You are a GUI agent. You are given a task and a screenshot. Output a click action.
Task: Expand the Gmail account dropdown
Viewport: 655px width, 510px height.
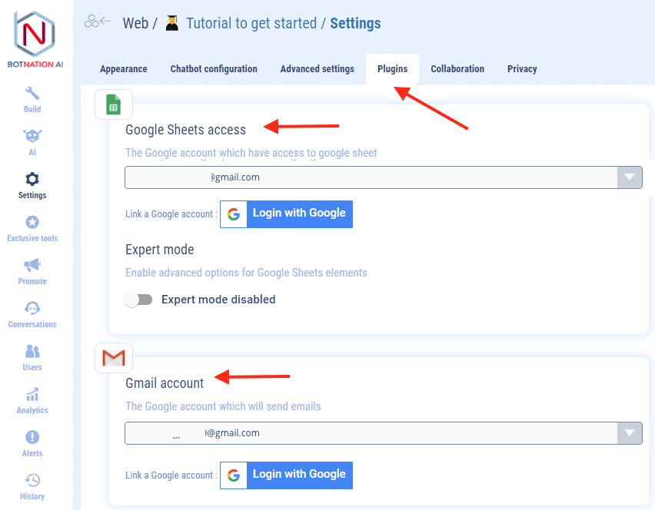click(x=630, y=433)
